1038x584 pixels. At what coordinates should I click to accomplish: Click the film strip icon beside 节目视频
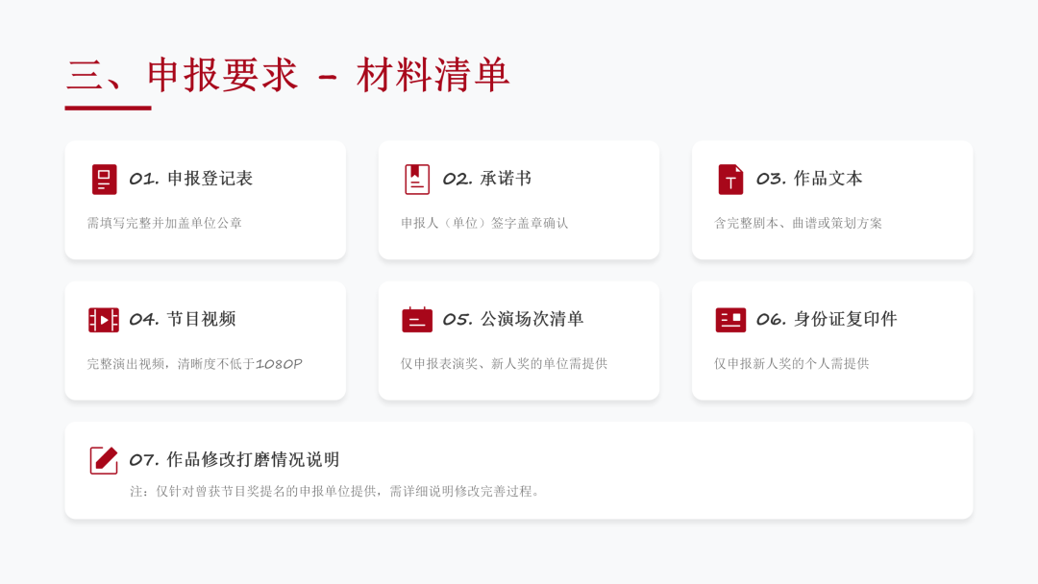pos(104,320)
